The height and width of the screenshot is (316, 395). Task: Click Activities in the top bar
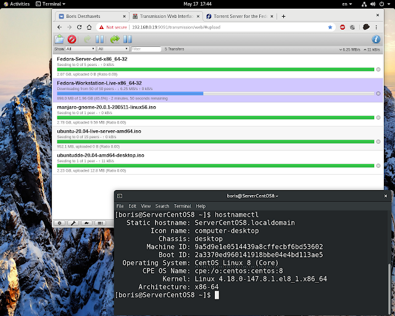tap(17, 4)
